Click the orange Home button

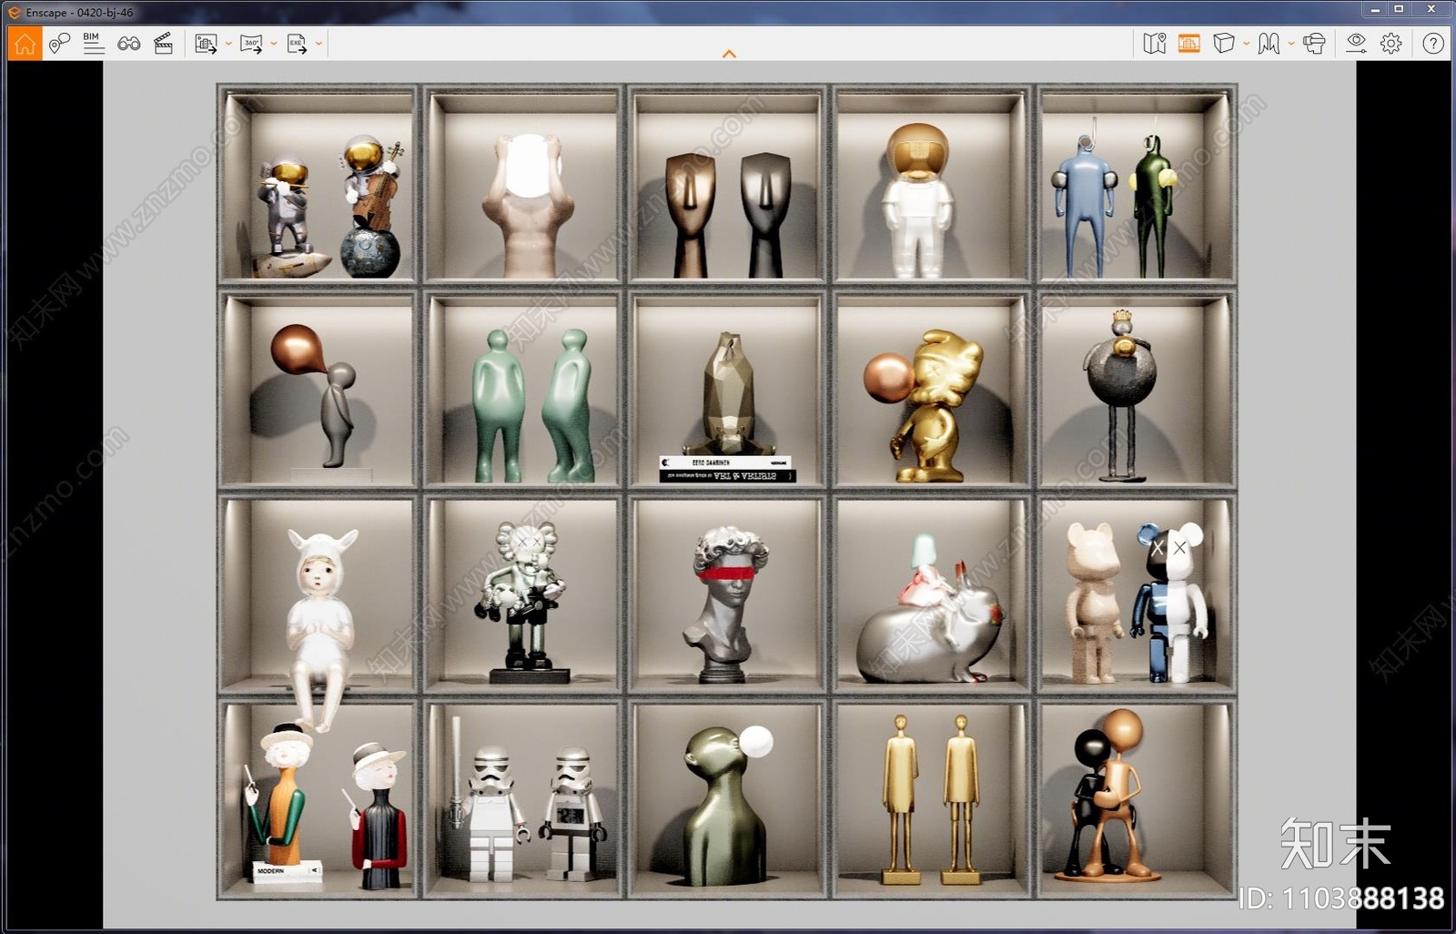coord(25,44)
